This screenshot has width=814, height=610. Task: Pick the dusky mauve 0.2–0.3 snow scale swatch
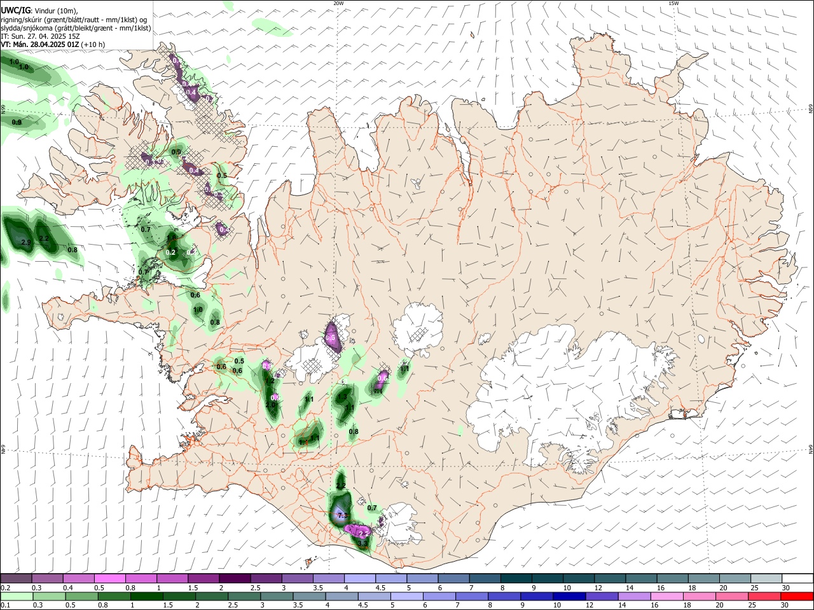pos(16,578)
